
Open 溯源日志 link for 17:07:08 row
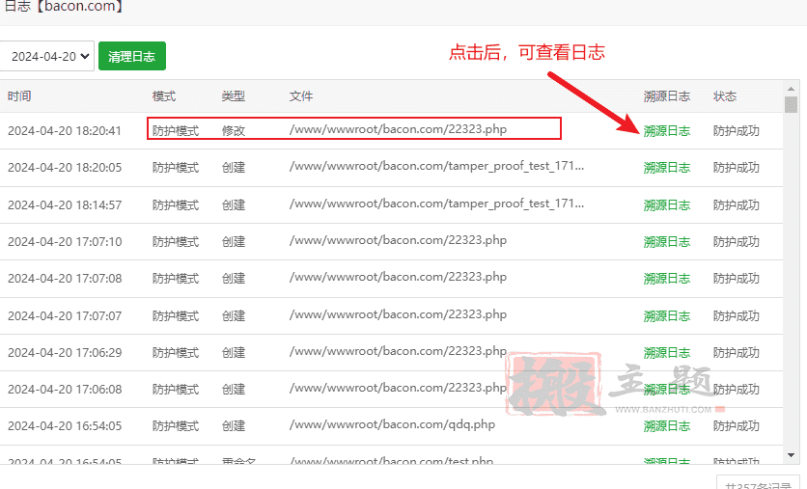[666, 278]
